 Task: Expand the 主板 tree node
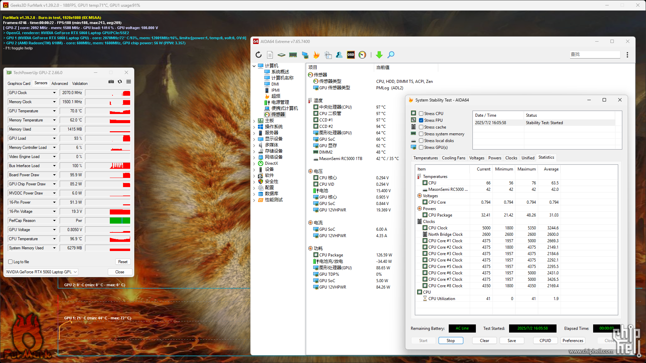pyautogui.click(x=254, y=121)
